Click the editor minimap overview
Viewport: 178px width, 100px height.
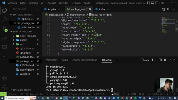click(x=168, y=25)
